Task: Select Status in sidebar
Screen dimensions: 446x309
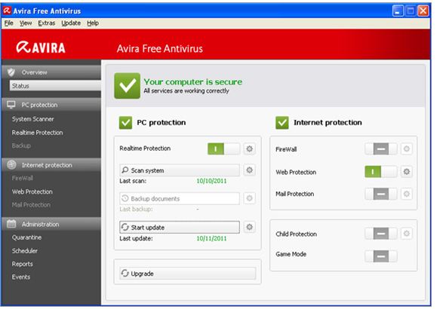Action: [x=55, y=85]
